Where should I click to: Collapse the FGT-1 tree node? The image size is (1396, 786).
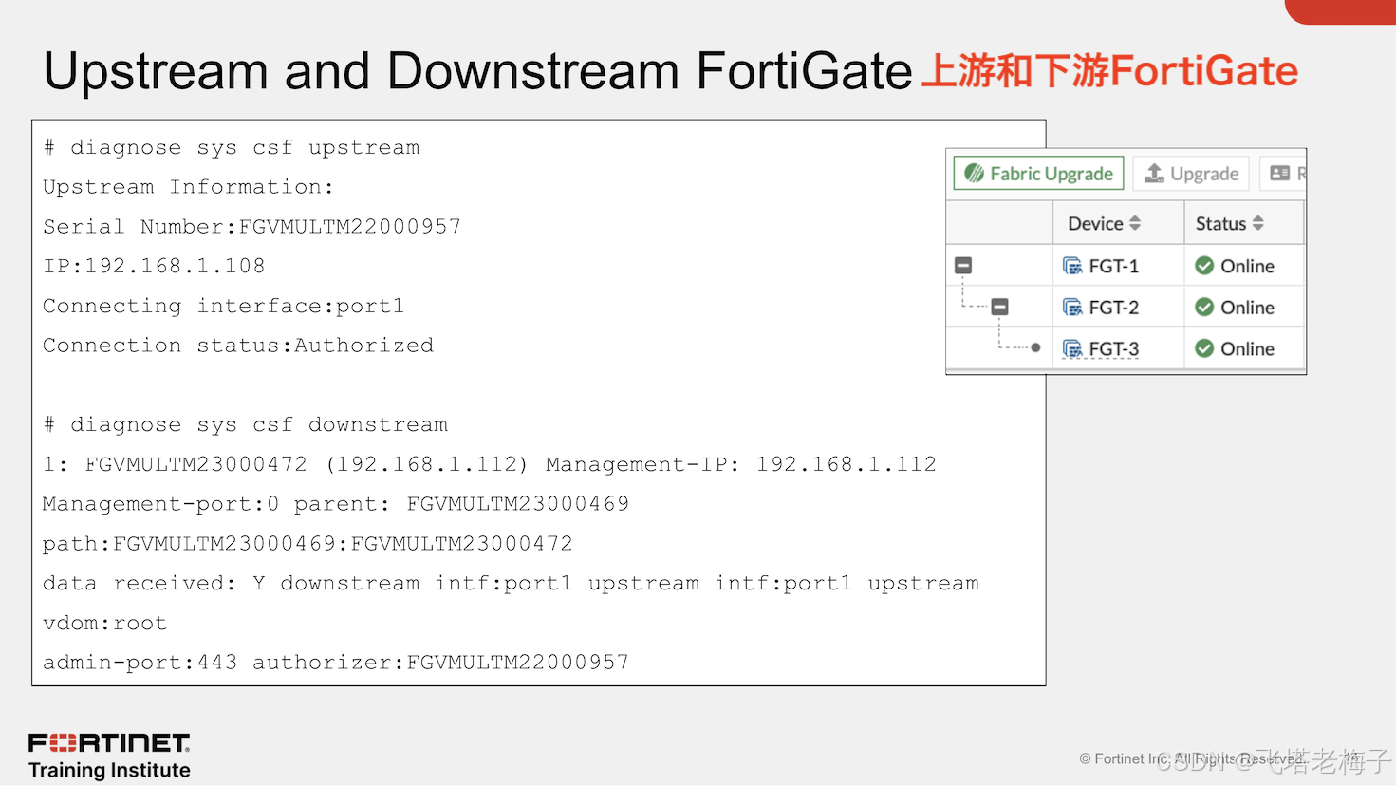coord(963,266)
